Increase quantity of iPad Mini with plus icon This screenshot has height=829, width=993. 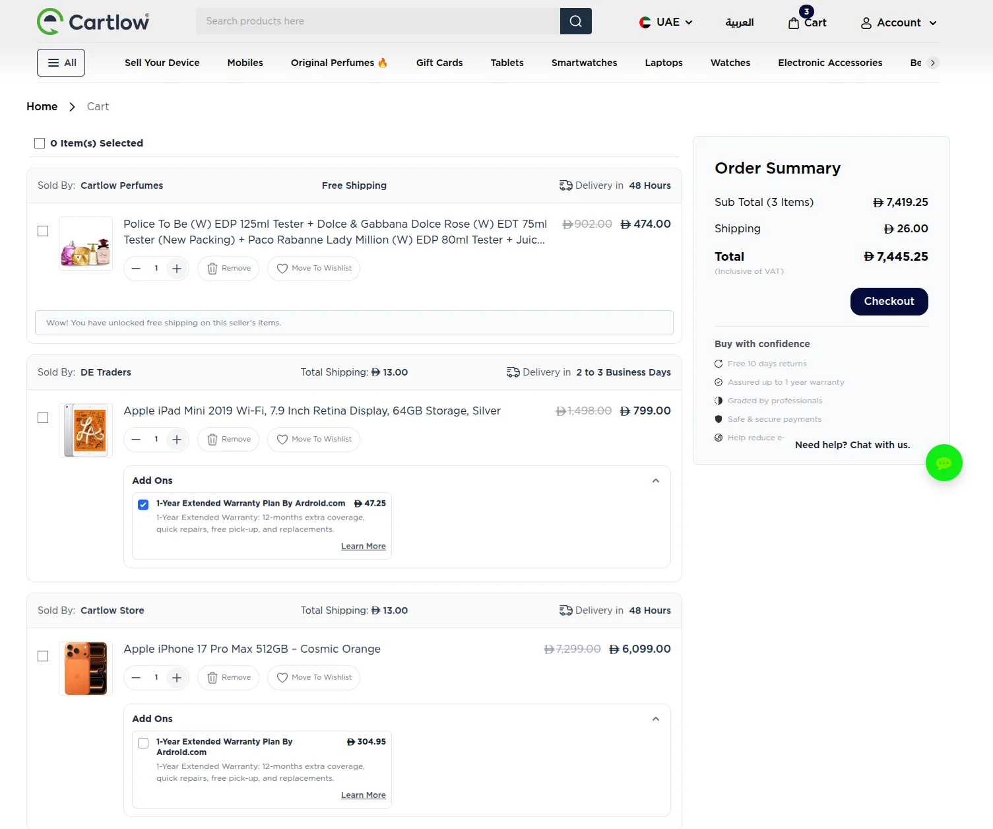click(177, 440)
